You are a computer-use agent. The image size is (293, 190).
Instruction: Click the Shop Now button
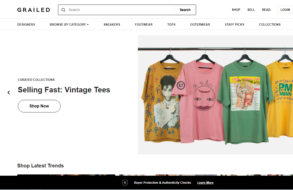39,106
